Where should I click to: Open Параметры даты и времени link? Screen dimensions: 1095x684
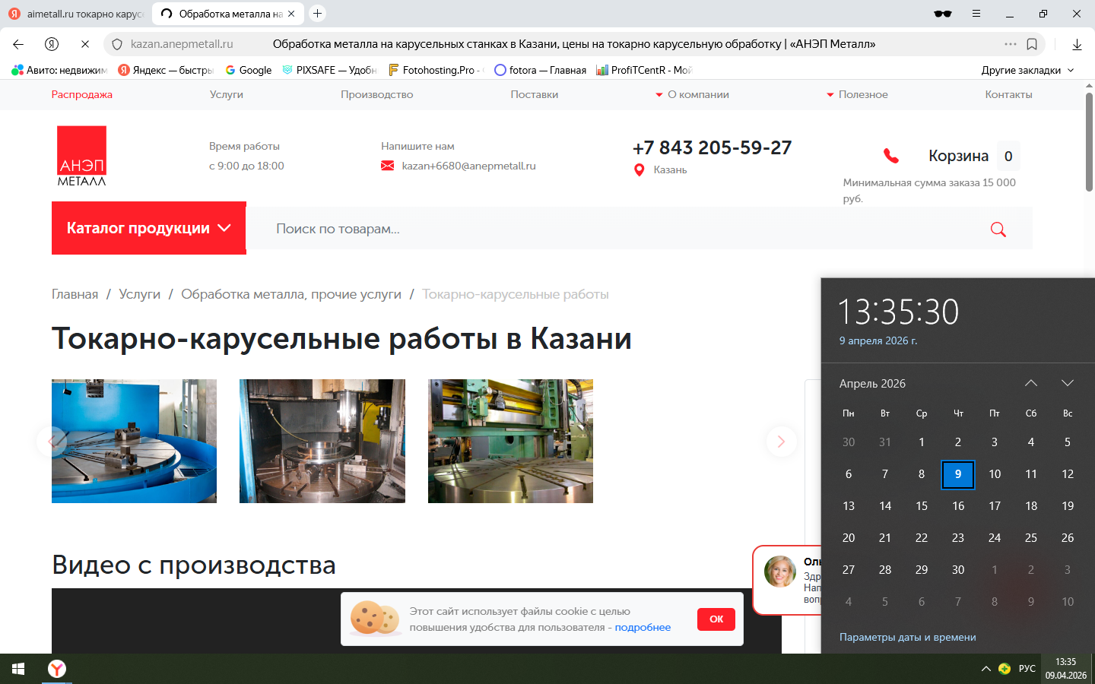point(908,638)
